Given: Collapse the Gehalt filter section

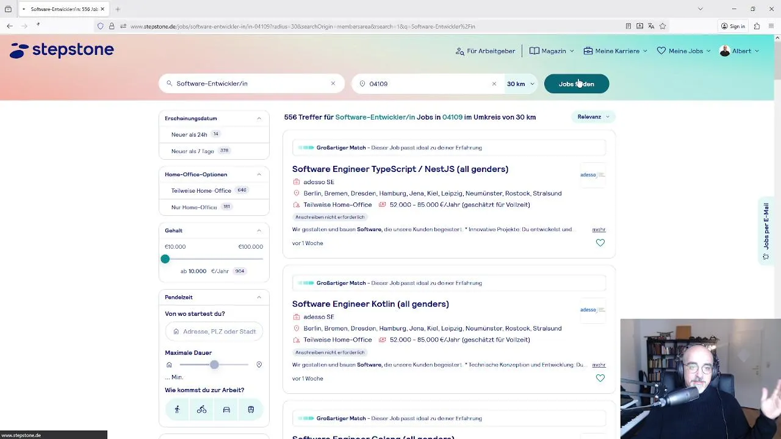Looking at the screenshot, I should tap(259, 230).
